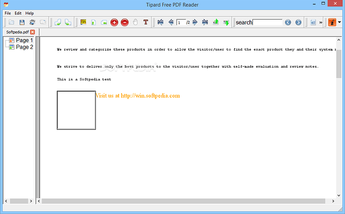Click the 'We strive to deliver' sentence
Viewport: 345px width, 214px height.
[187, 67]
